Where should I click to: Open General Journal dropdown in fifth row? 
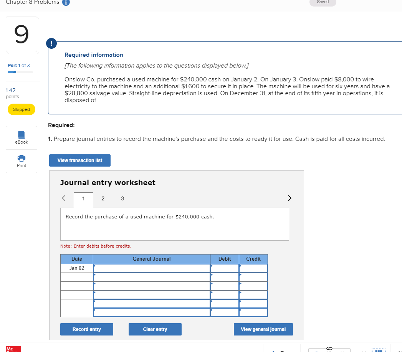tap(152, 304)
